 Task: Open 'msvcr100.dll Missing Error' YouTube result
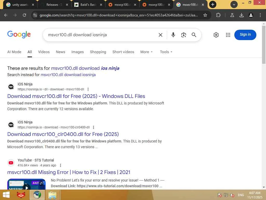click(x=69, y=172)
